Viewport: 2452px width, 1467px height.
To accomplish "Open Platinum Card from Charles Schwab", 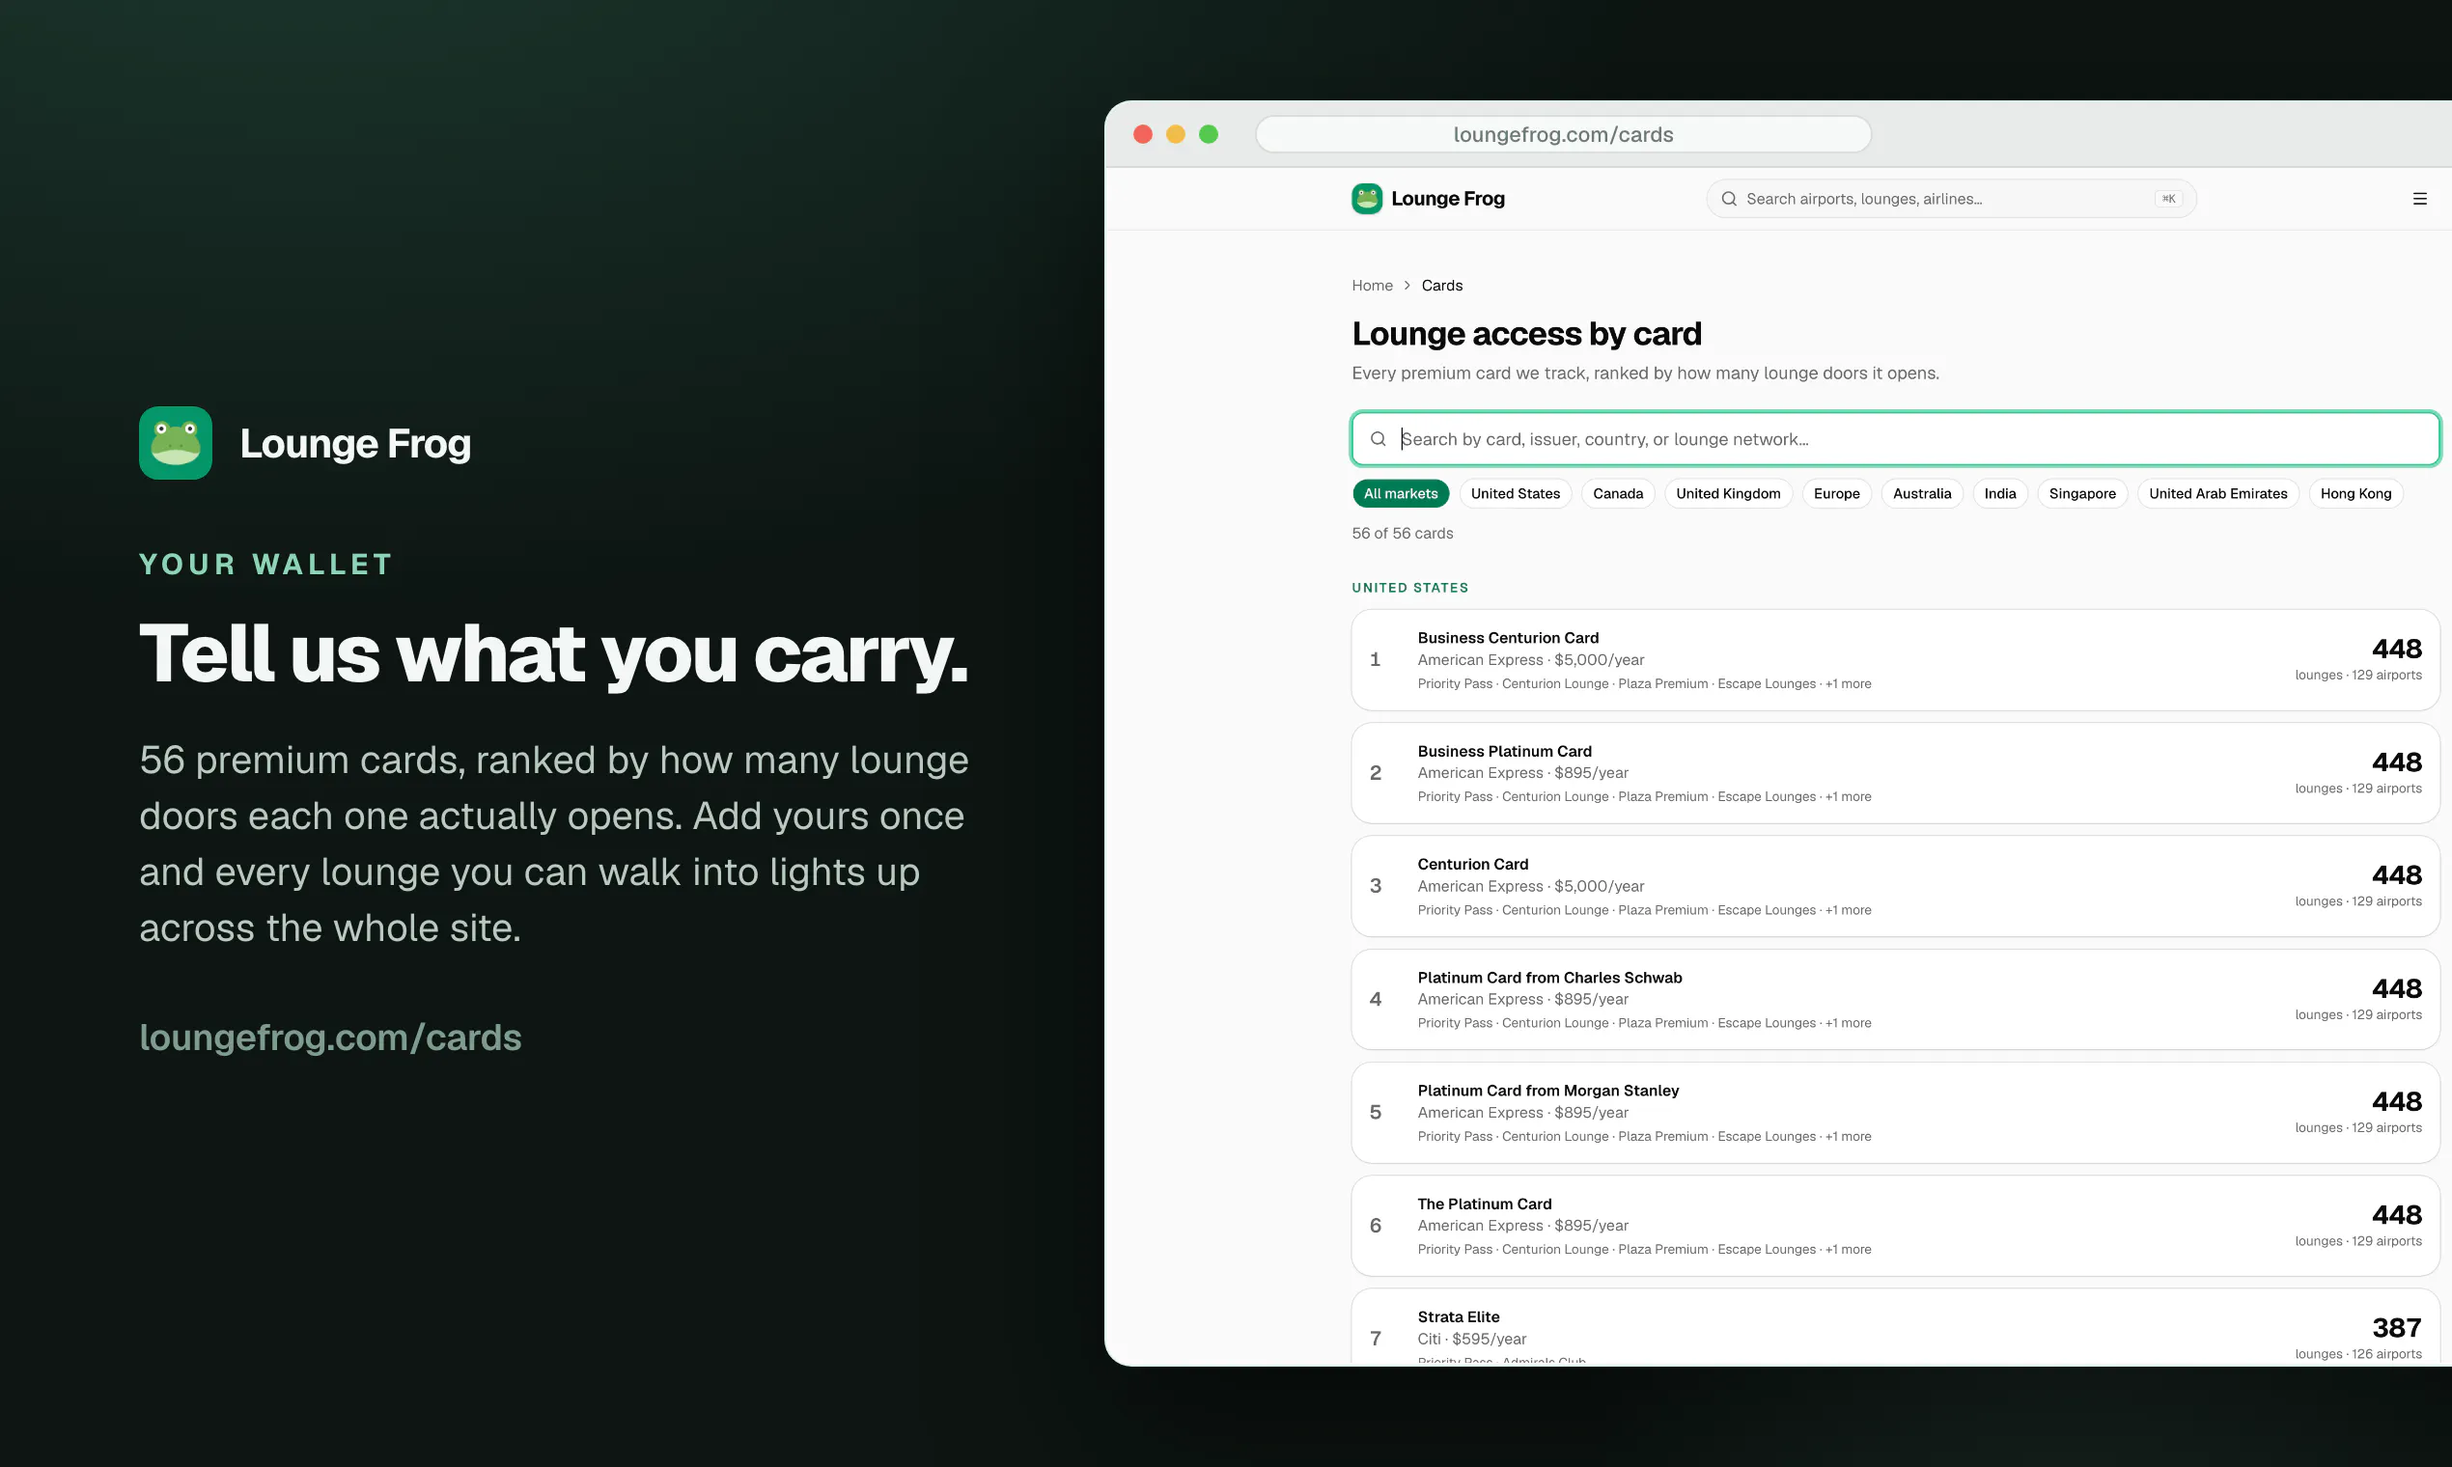I will [x=1894, y=1000].
